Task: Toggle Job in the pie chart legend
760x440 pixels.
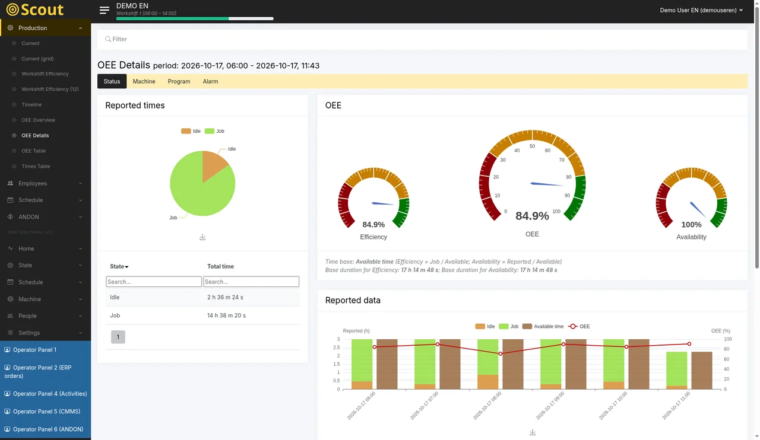Action: point(214,131)
